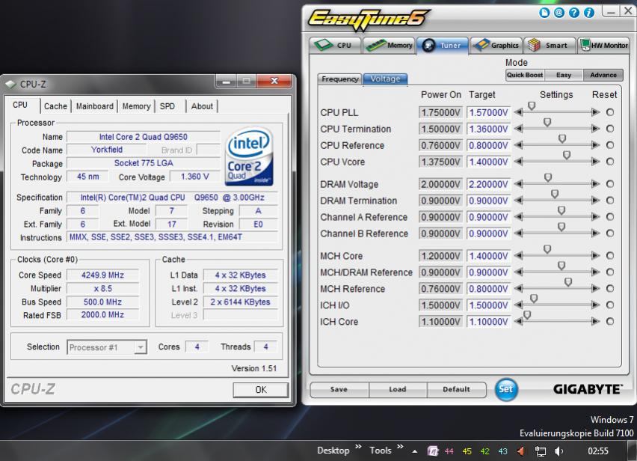Reset the DRAM Termination voltage
This screenshot has width=637, height=461.
(x=610, y=201)
